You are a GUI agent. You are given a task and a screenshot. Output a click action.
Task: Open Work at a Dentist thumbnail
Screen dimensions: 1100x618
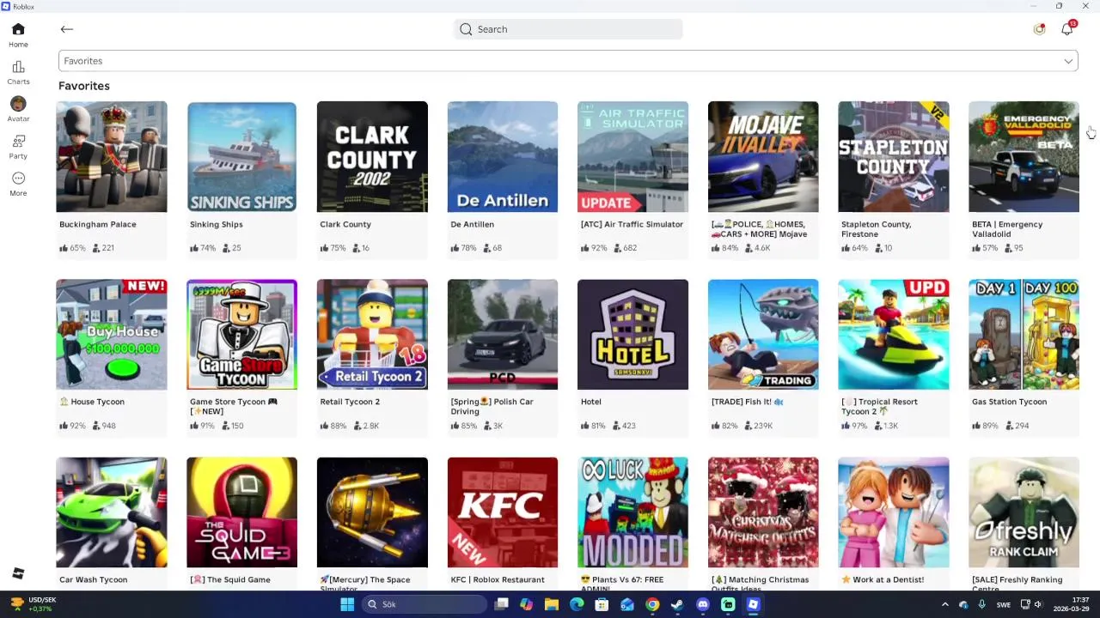pos(894,512)
